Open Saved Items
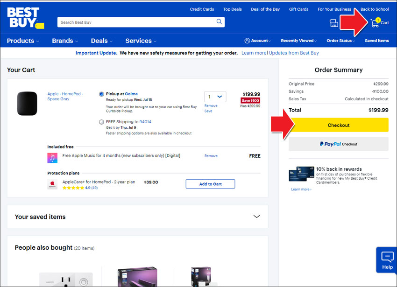 (x=377, y=41)
